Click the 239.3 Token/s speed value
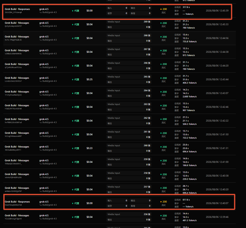This screenshot has height=228, width=246. tap(189, 179)
